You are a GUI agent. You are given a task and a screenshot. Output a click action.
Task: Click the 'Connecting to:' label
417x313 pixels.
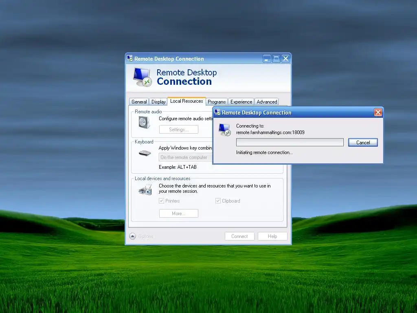click(x=250, y=126)
